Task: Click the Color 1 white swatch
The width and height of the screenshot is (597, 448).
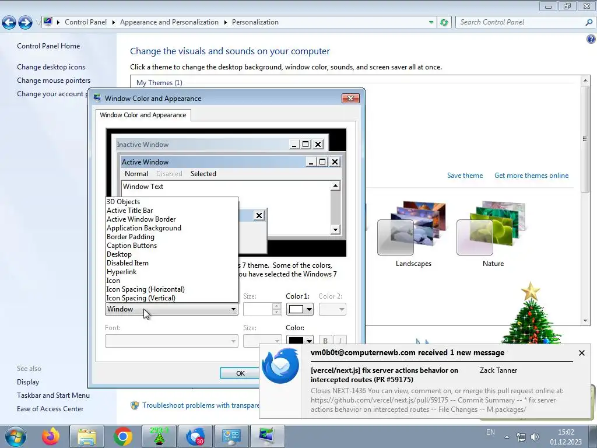Action: click(296, 309)
